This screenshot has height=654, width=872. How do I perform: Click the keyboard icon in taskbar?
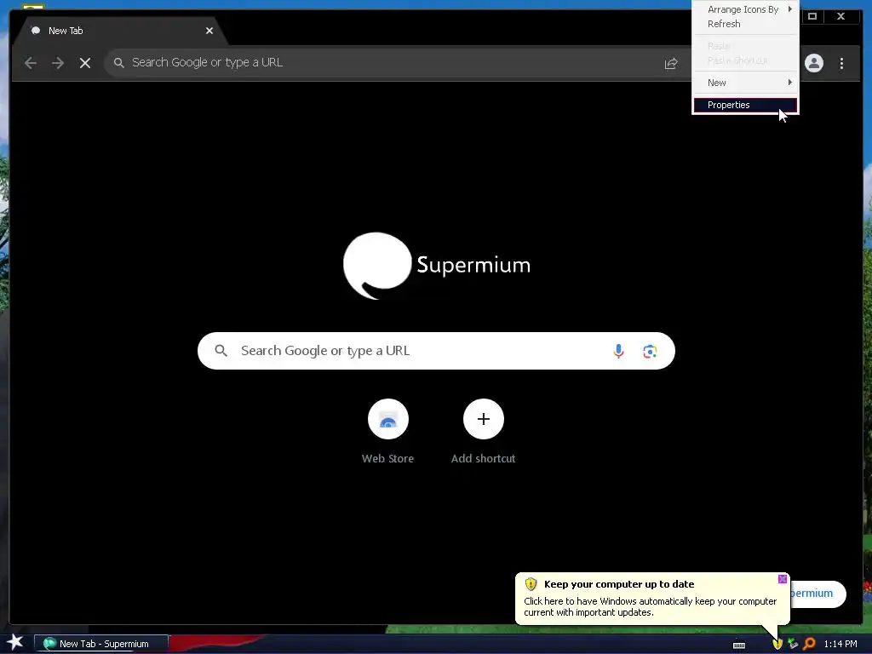coord(739,645)
